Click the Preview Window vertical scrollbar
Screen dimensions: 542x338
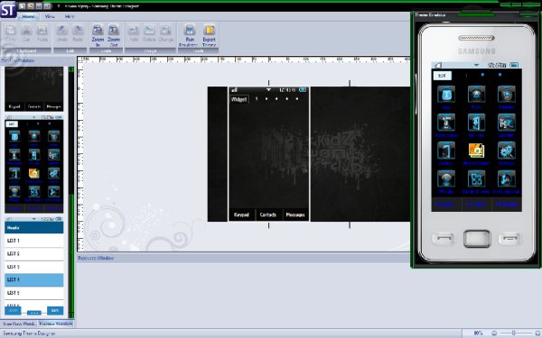pyautogui.click(x=71, y=192)
